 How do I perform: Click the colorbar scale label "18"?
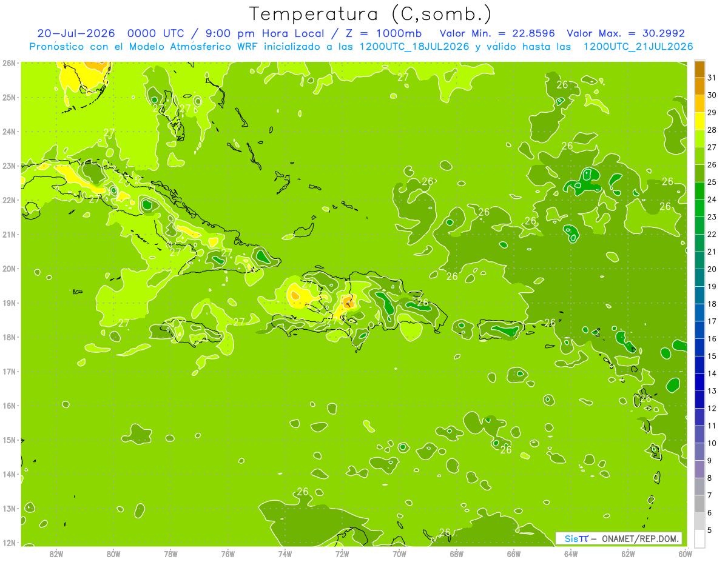(712, 304)
